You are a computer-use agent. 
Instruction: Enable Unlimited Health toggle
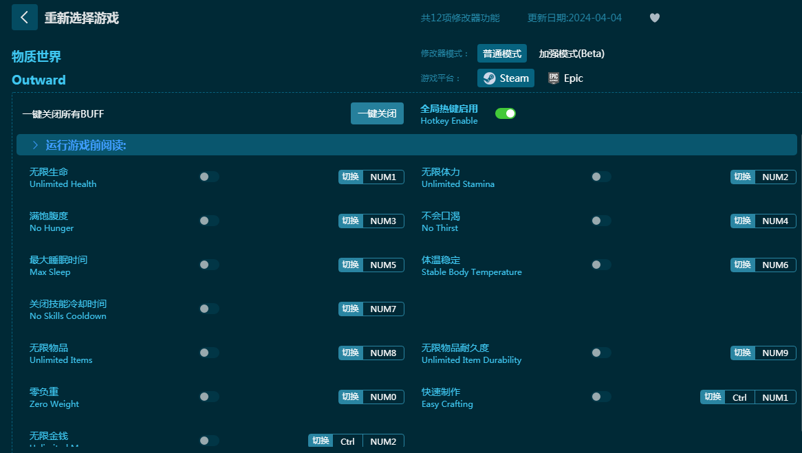[x=209, y=177]
